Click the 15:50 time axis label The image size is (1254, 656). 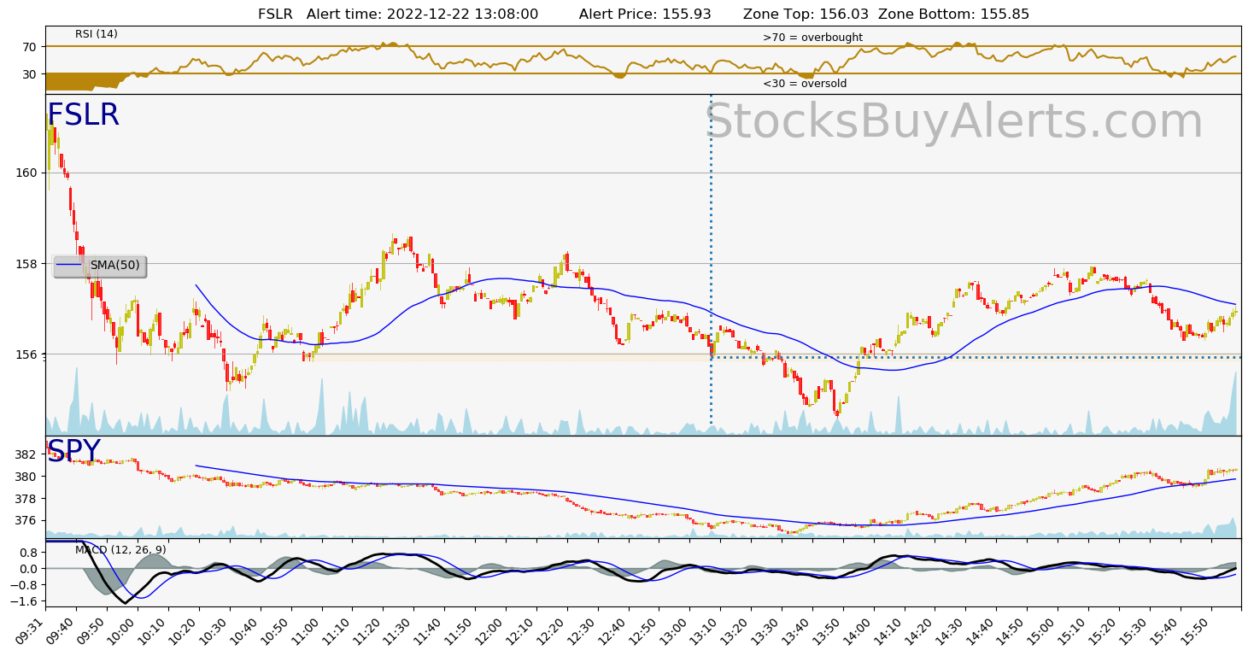(1197, 630)
